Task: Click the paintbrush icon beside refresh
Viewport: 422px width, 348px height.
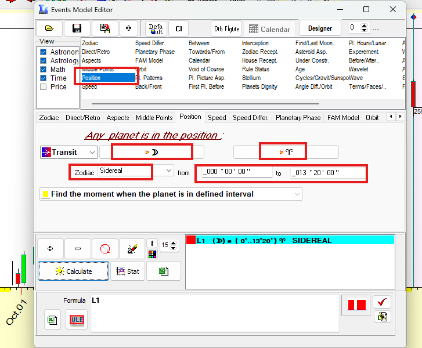Action: [x=132, y=248]
